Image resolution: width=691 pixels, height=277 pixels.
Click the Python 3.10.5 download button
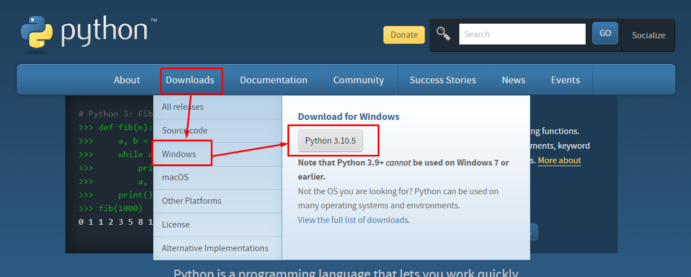(x=330, y=141)
